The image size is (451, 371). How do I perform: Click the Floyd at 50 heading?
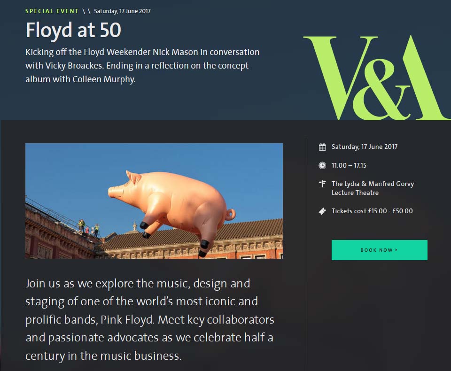73,30
